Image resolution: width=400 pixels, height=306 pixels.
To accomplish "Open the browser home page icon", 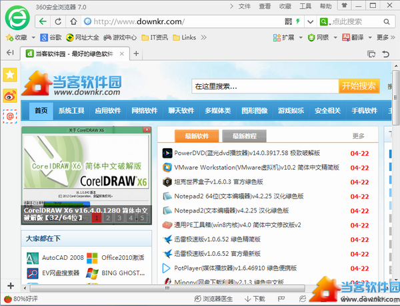I will pyautogui.click(x=73, y=21).
